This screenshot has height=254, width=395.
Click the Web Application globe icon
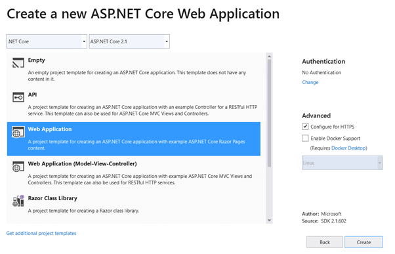click(x=18, y=132)
